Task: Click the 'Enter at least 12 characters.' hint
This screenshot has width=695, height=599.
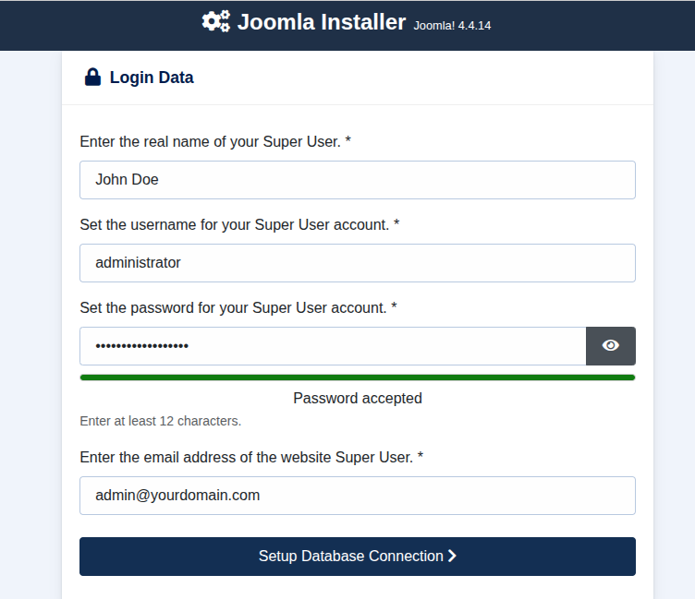Action: (161, 421)
